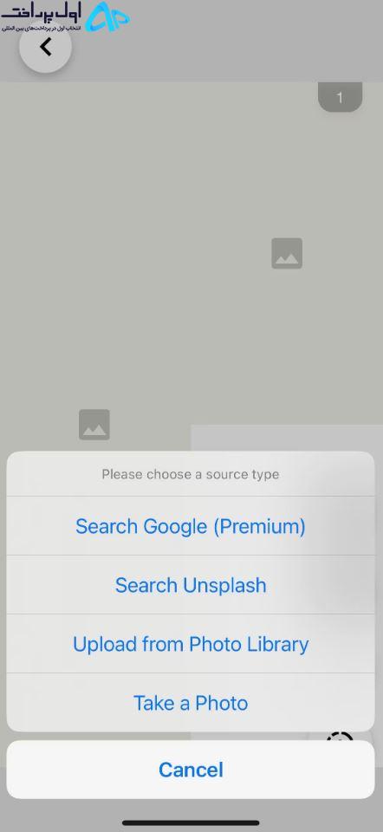Pick Upload from Photo Library
The height and width of the screenshot is (832, 383).
click(x=191, y=644)
